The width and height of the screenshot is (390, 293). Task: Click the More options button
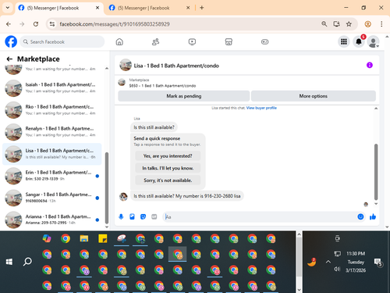tap(314, 96)
